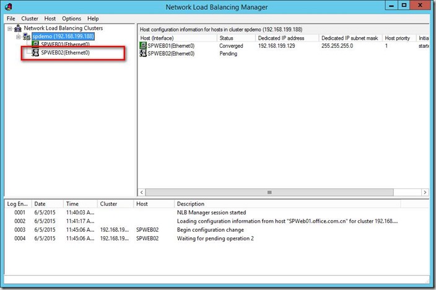Open the Options menu

[x=71, y=19]
